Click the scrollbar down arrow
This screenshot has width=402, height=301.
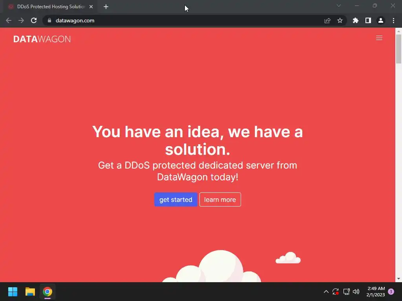point(398,279)
